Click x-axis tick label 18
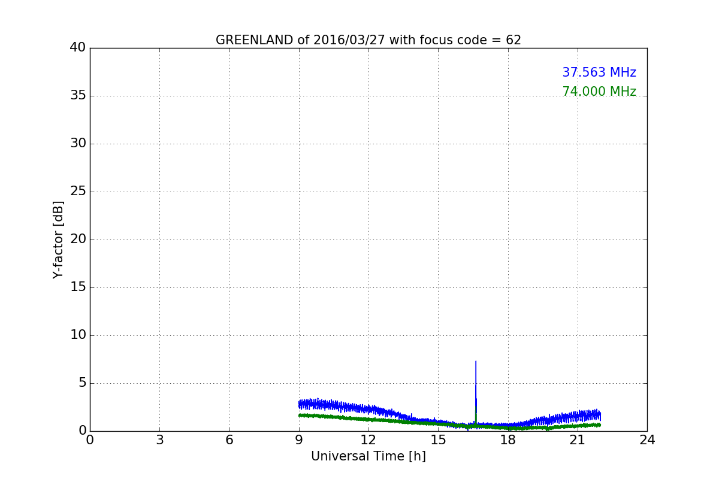719x479 pixels. pos(507,440)
